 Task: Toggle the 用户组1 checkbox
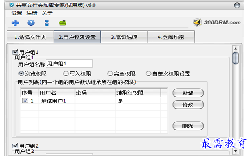click(x=15, y=52)
